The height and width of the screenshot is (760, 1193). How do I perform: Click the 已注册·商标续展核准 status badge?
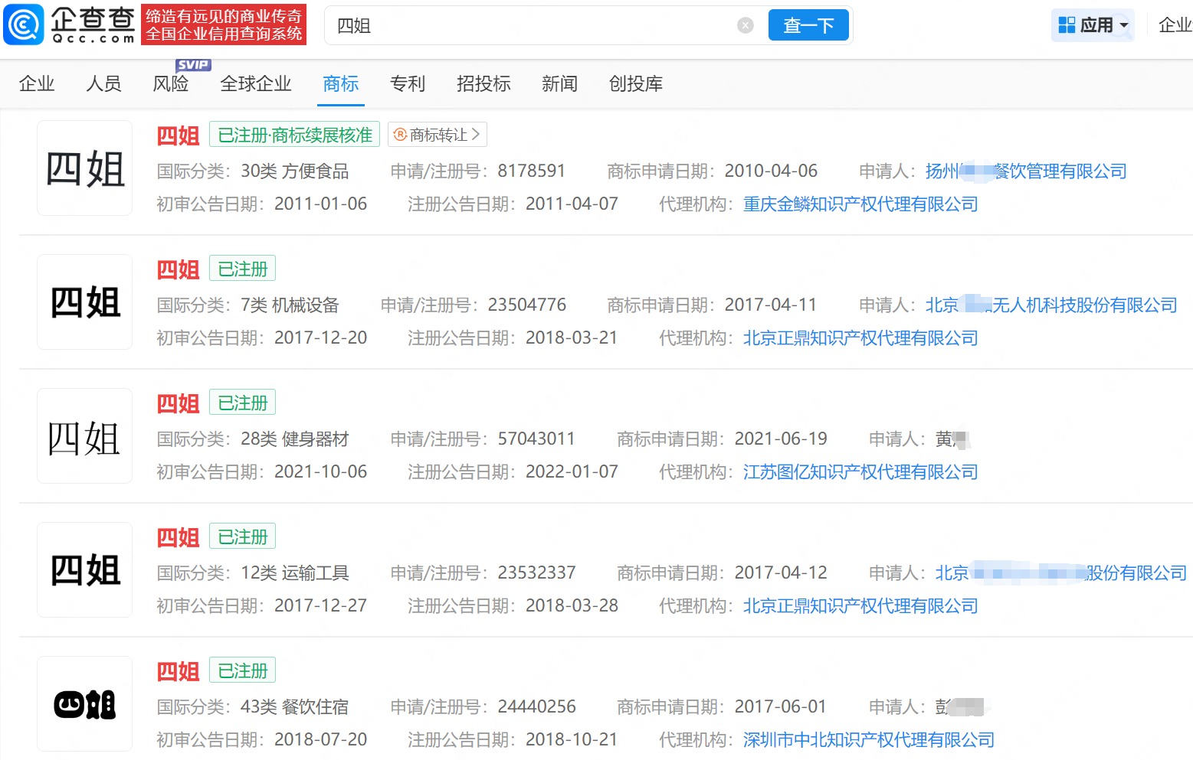click(294, 134)
